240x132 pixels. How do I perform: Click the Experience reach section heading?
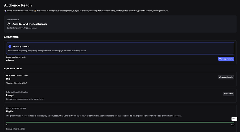click(13, 68)
